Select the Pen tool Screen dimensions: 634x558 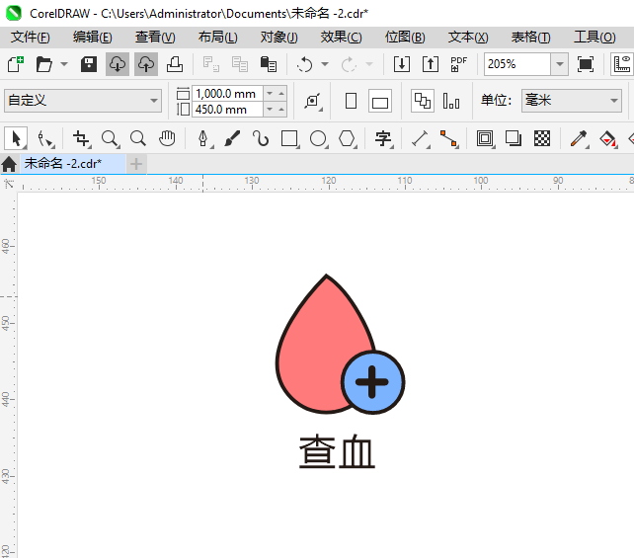203,138
